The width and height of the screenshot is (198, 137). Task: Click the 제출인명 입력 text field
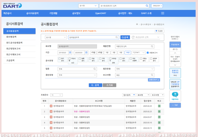click(135, 46)
